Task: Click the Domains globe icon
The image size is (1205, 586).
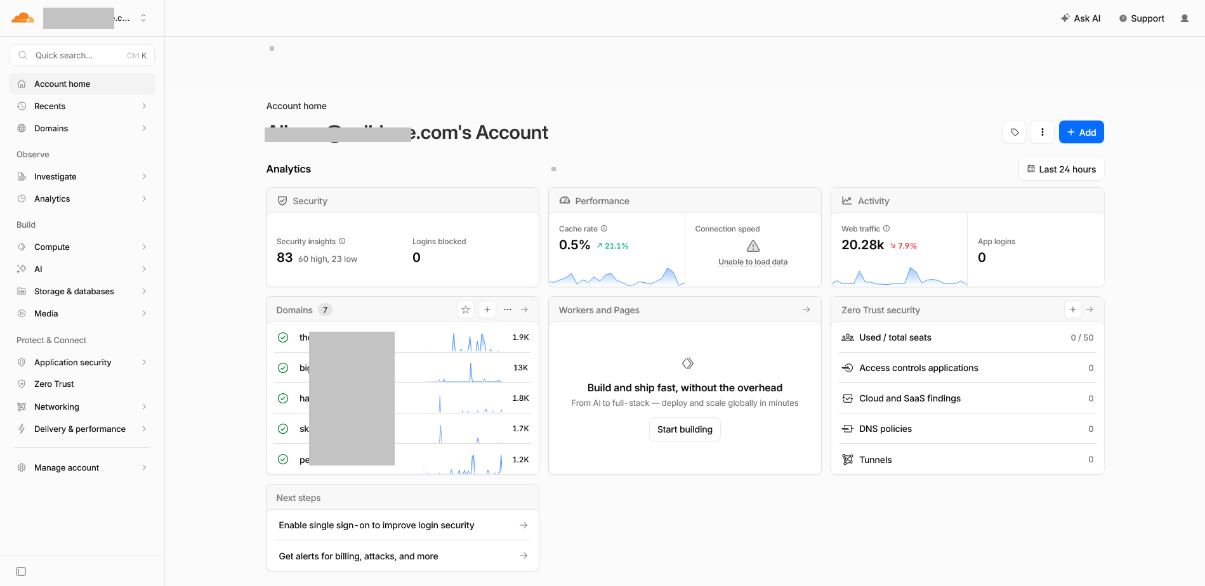Action: click(22, 128)
